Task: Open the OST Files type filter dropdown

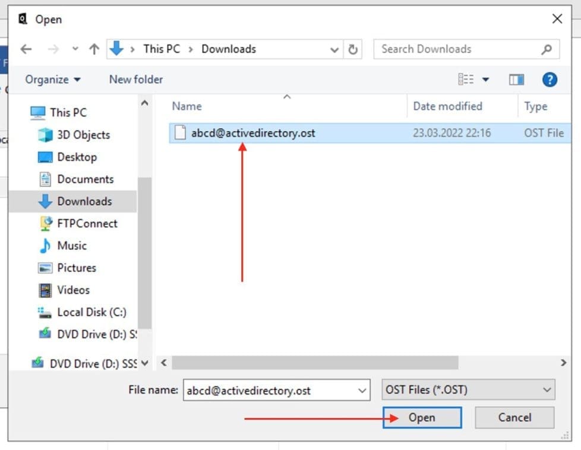Action: (x=469, y=390)
